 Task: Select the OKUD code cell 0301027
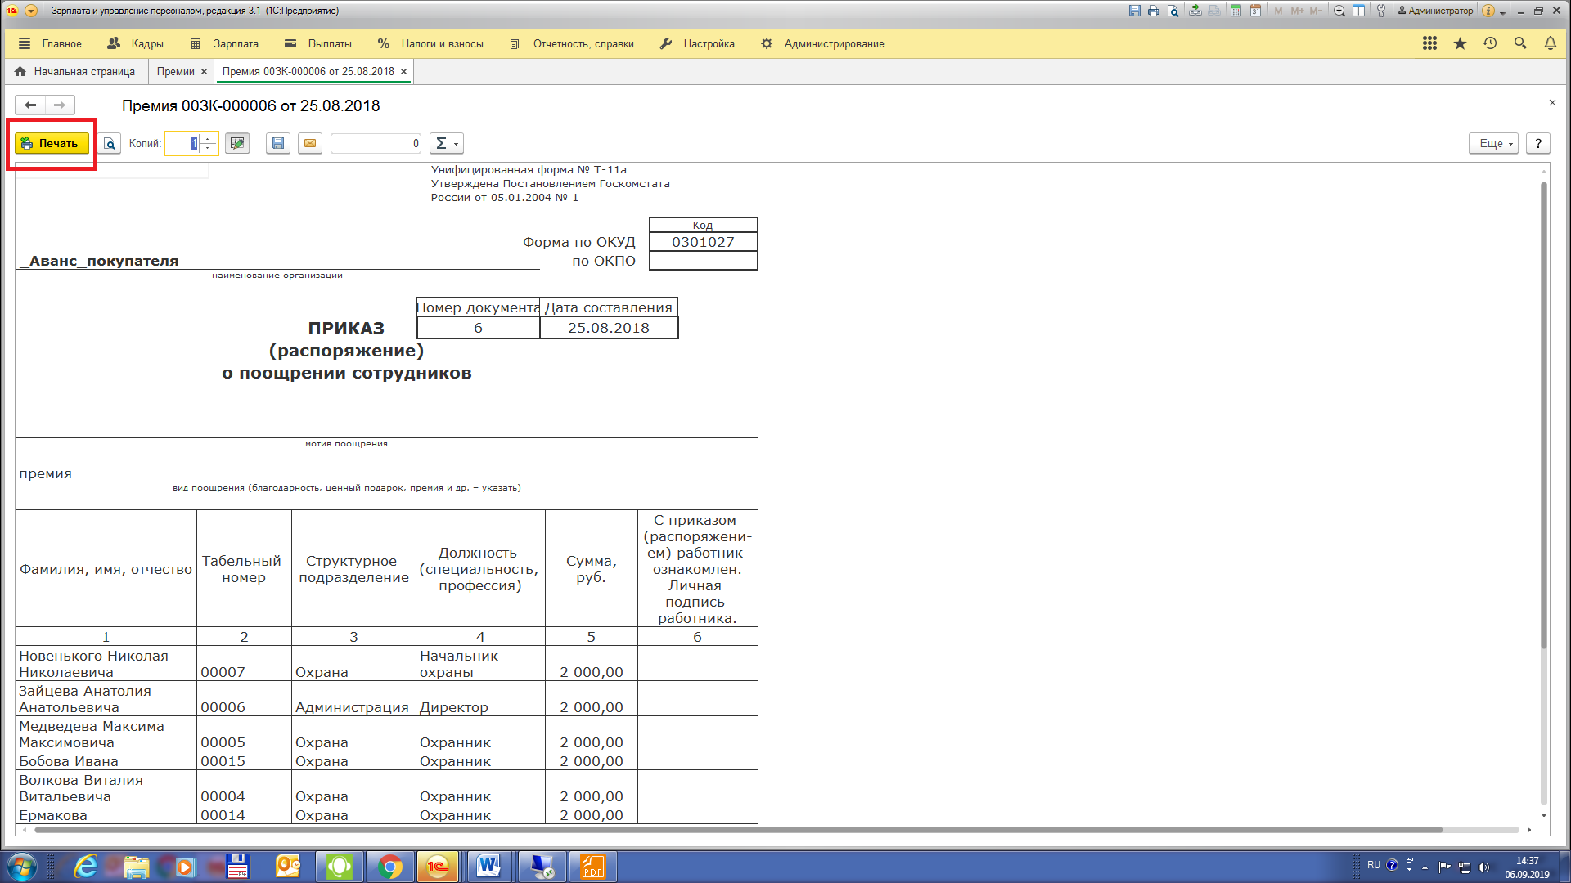(x=703, y=242)
